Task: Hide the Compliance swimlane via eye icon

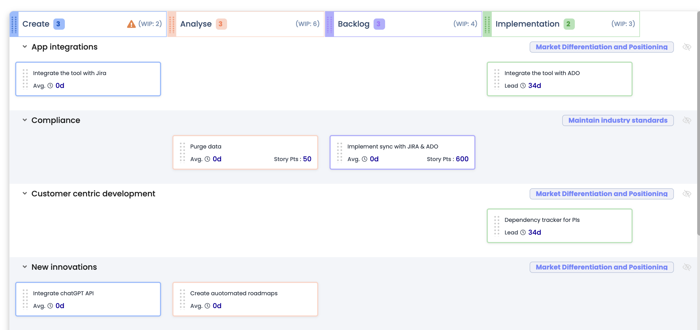Action: [687, 120]
